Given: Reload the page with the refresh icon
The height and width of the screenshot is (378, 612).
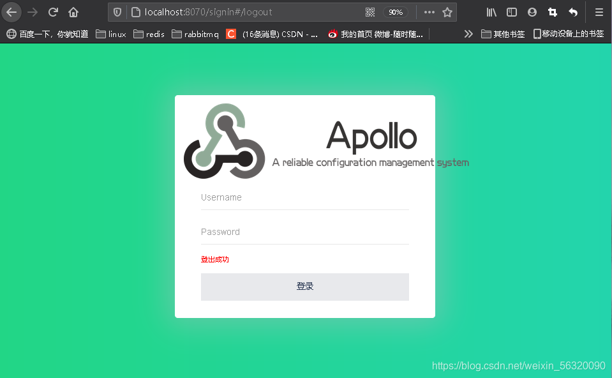Looking at the screenshot, I should [53, 12].
